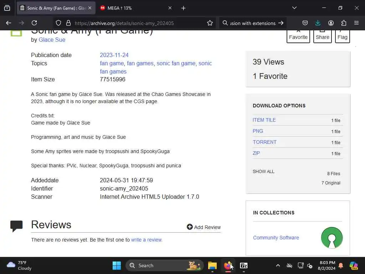This screenshot has height=274, width=365.
Task: Click the notification bell icon
Action: tap(341, 265)
